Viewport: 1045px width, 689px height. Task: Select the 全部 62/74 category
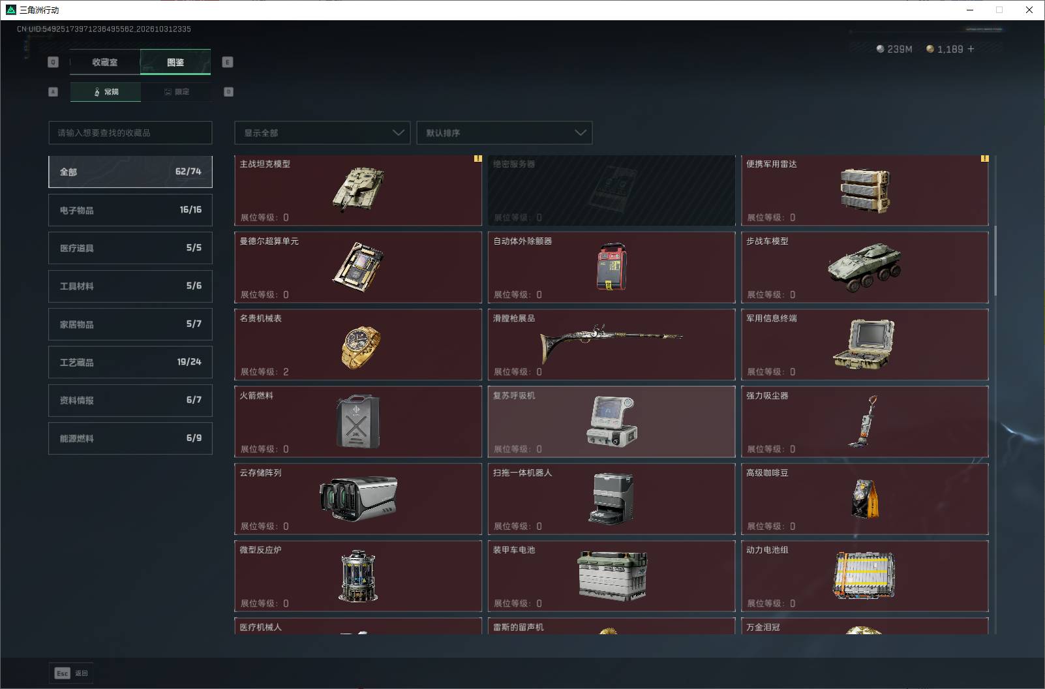click(x=130, y=172)
